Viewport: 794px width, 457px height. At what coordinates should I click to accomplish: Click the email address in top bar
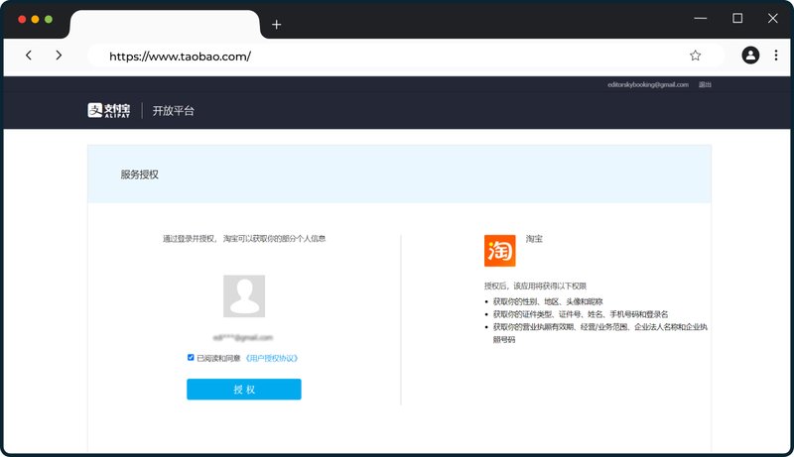648,84
